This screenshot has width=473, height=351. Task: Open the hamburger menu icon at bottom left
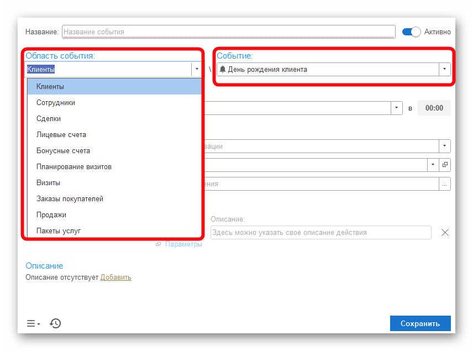click(33, 323)
